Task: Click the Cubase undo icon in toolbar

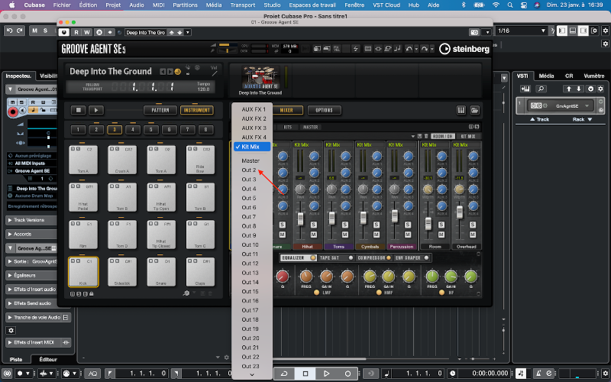Action: click(x=10, y=31)
